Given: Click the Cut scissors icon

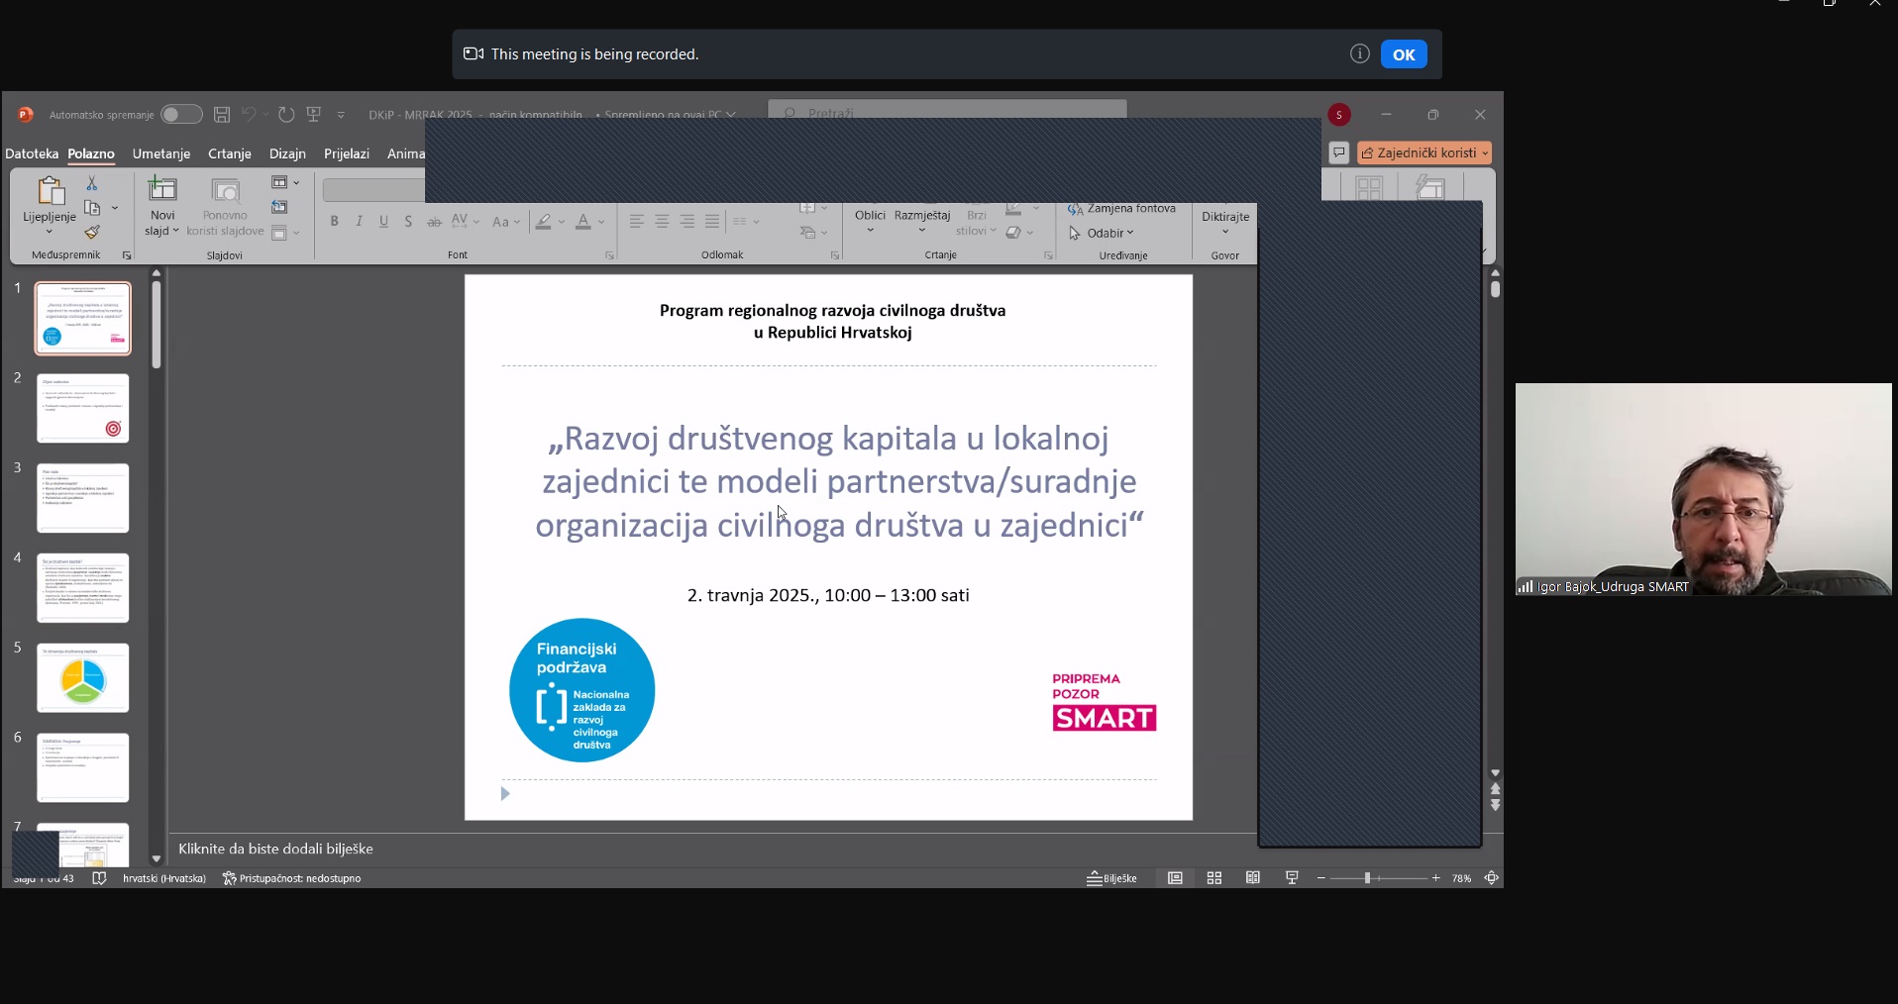Looking at the screenshot, I should tap(92, 183).
